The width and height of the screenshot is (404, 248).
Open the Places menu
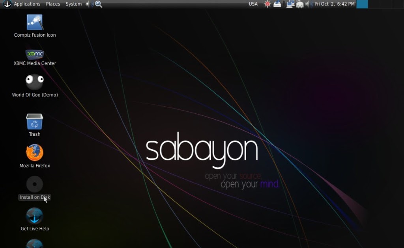(x=53, y=4)
